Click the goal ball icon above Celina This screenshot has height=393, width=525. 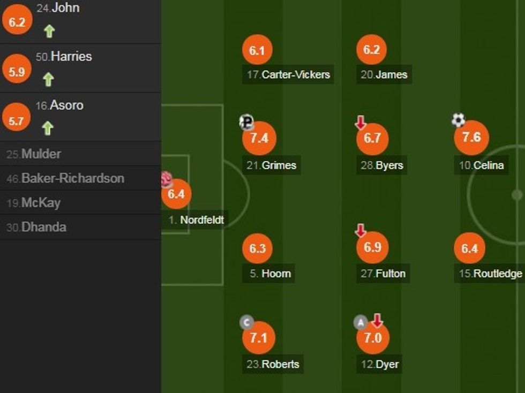click(x=458, y=120)
